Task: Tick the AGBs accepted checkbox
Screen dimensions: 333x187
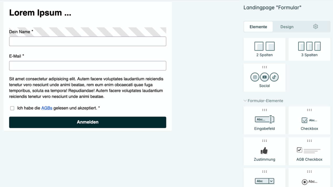Action: (x=12, y=108)
